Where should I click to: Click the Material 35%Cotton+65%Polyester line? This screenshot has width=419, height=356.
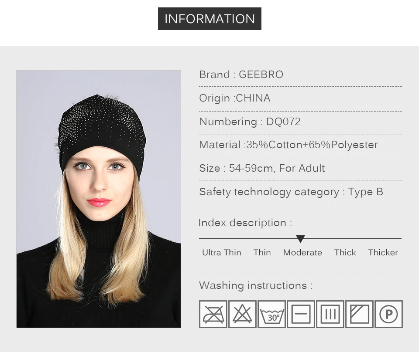click(x=288, y=145)
